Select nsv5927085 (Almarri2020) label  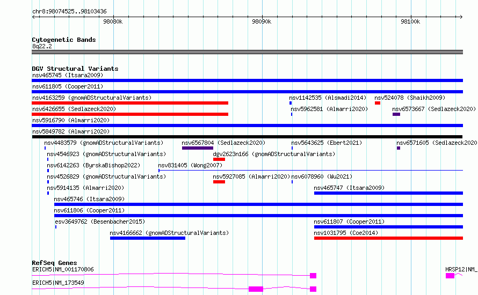tap(251, 176)
